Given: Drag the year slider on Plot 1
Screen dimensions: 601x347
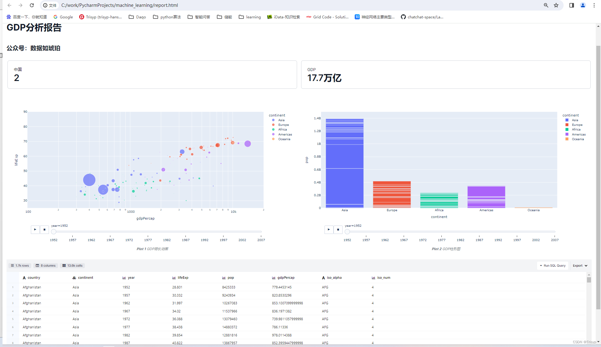Looking at the screenshot, I should 54,231.
